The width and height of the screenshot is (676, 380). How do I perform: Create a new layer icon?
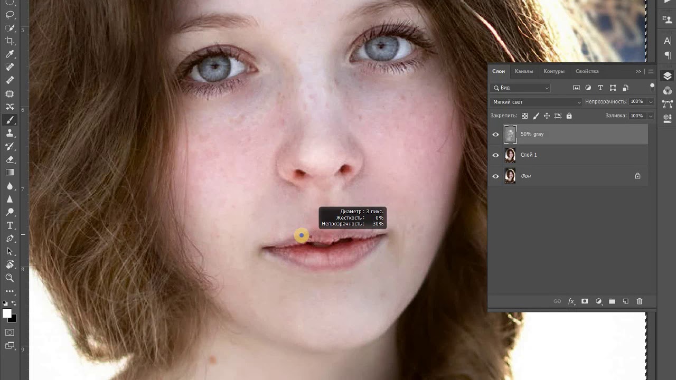pyautogui.click(x=626, y=301)
